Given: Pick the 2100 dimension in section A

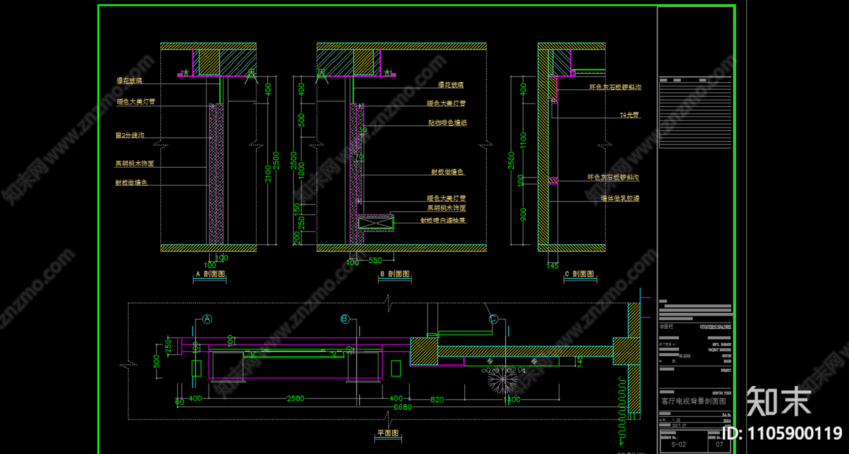Looking at the screenshot, I should click(x=268, y=174).
